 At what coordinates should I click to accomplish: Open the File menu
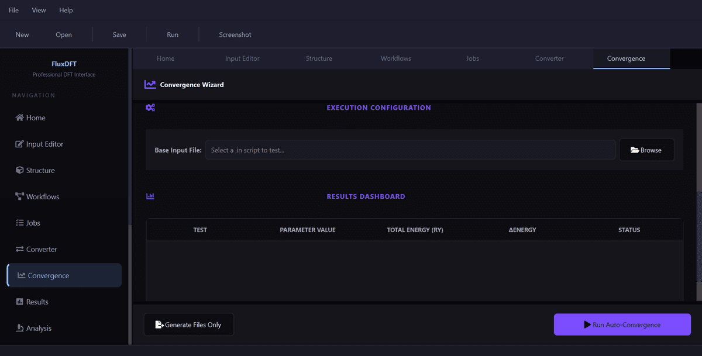pos(13,10)
